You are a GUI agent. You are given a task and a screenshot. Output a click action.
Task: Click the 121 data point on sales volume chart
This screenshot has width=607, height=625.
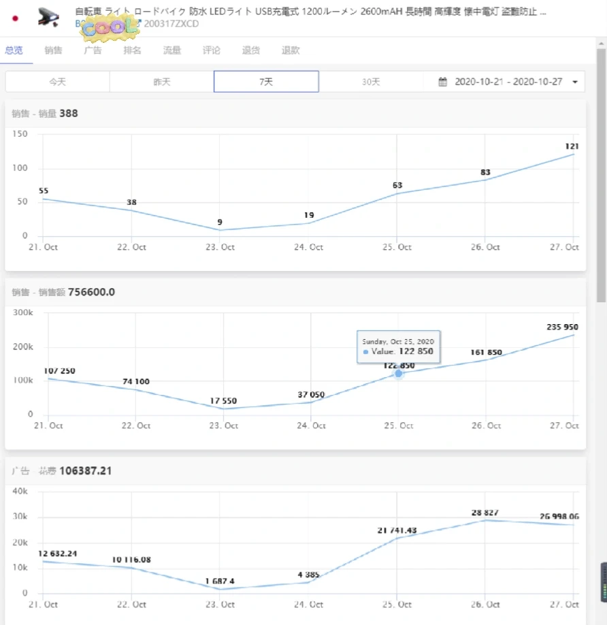coord(574,154)
